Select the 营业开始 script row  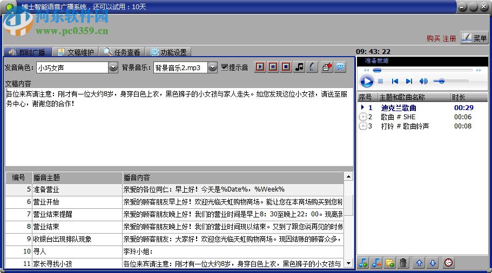(x=174, y=202)
